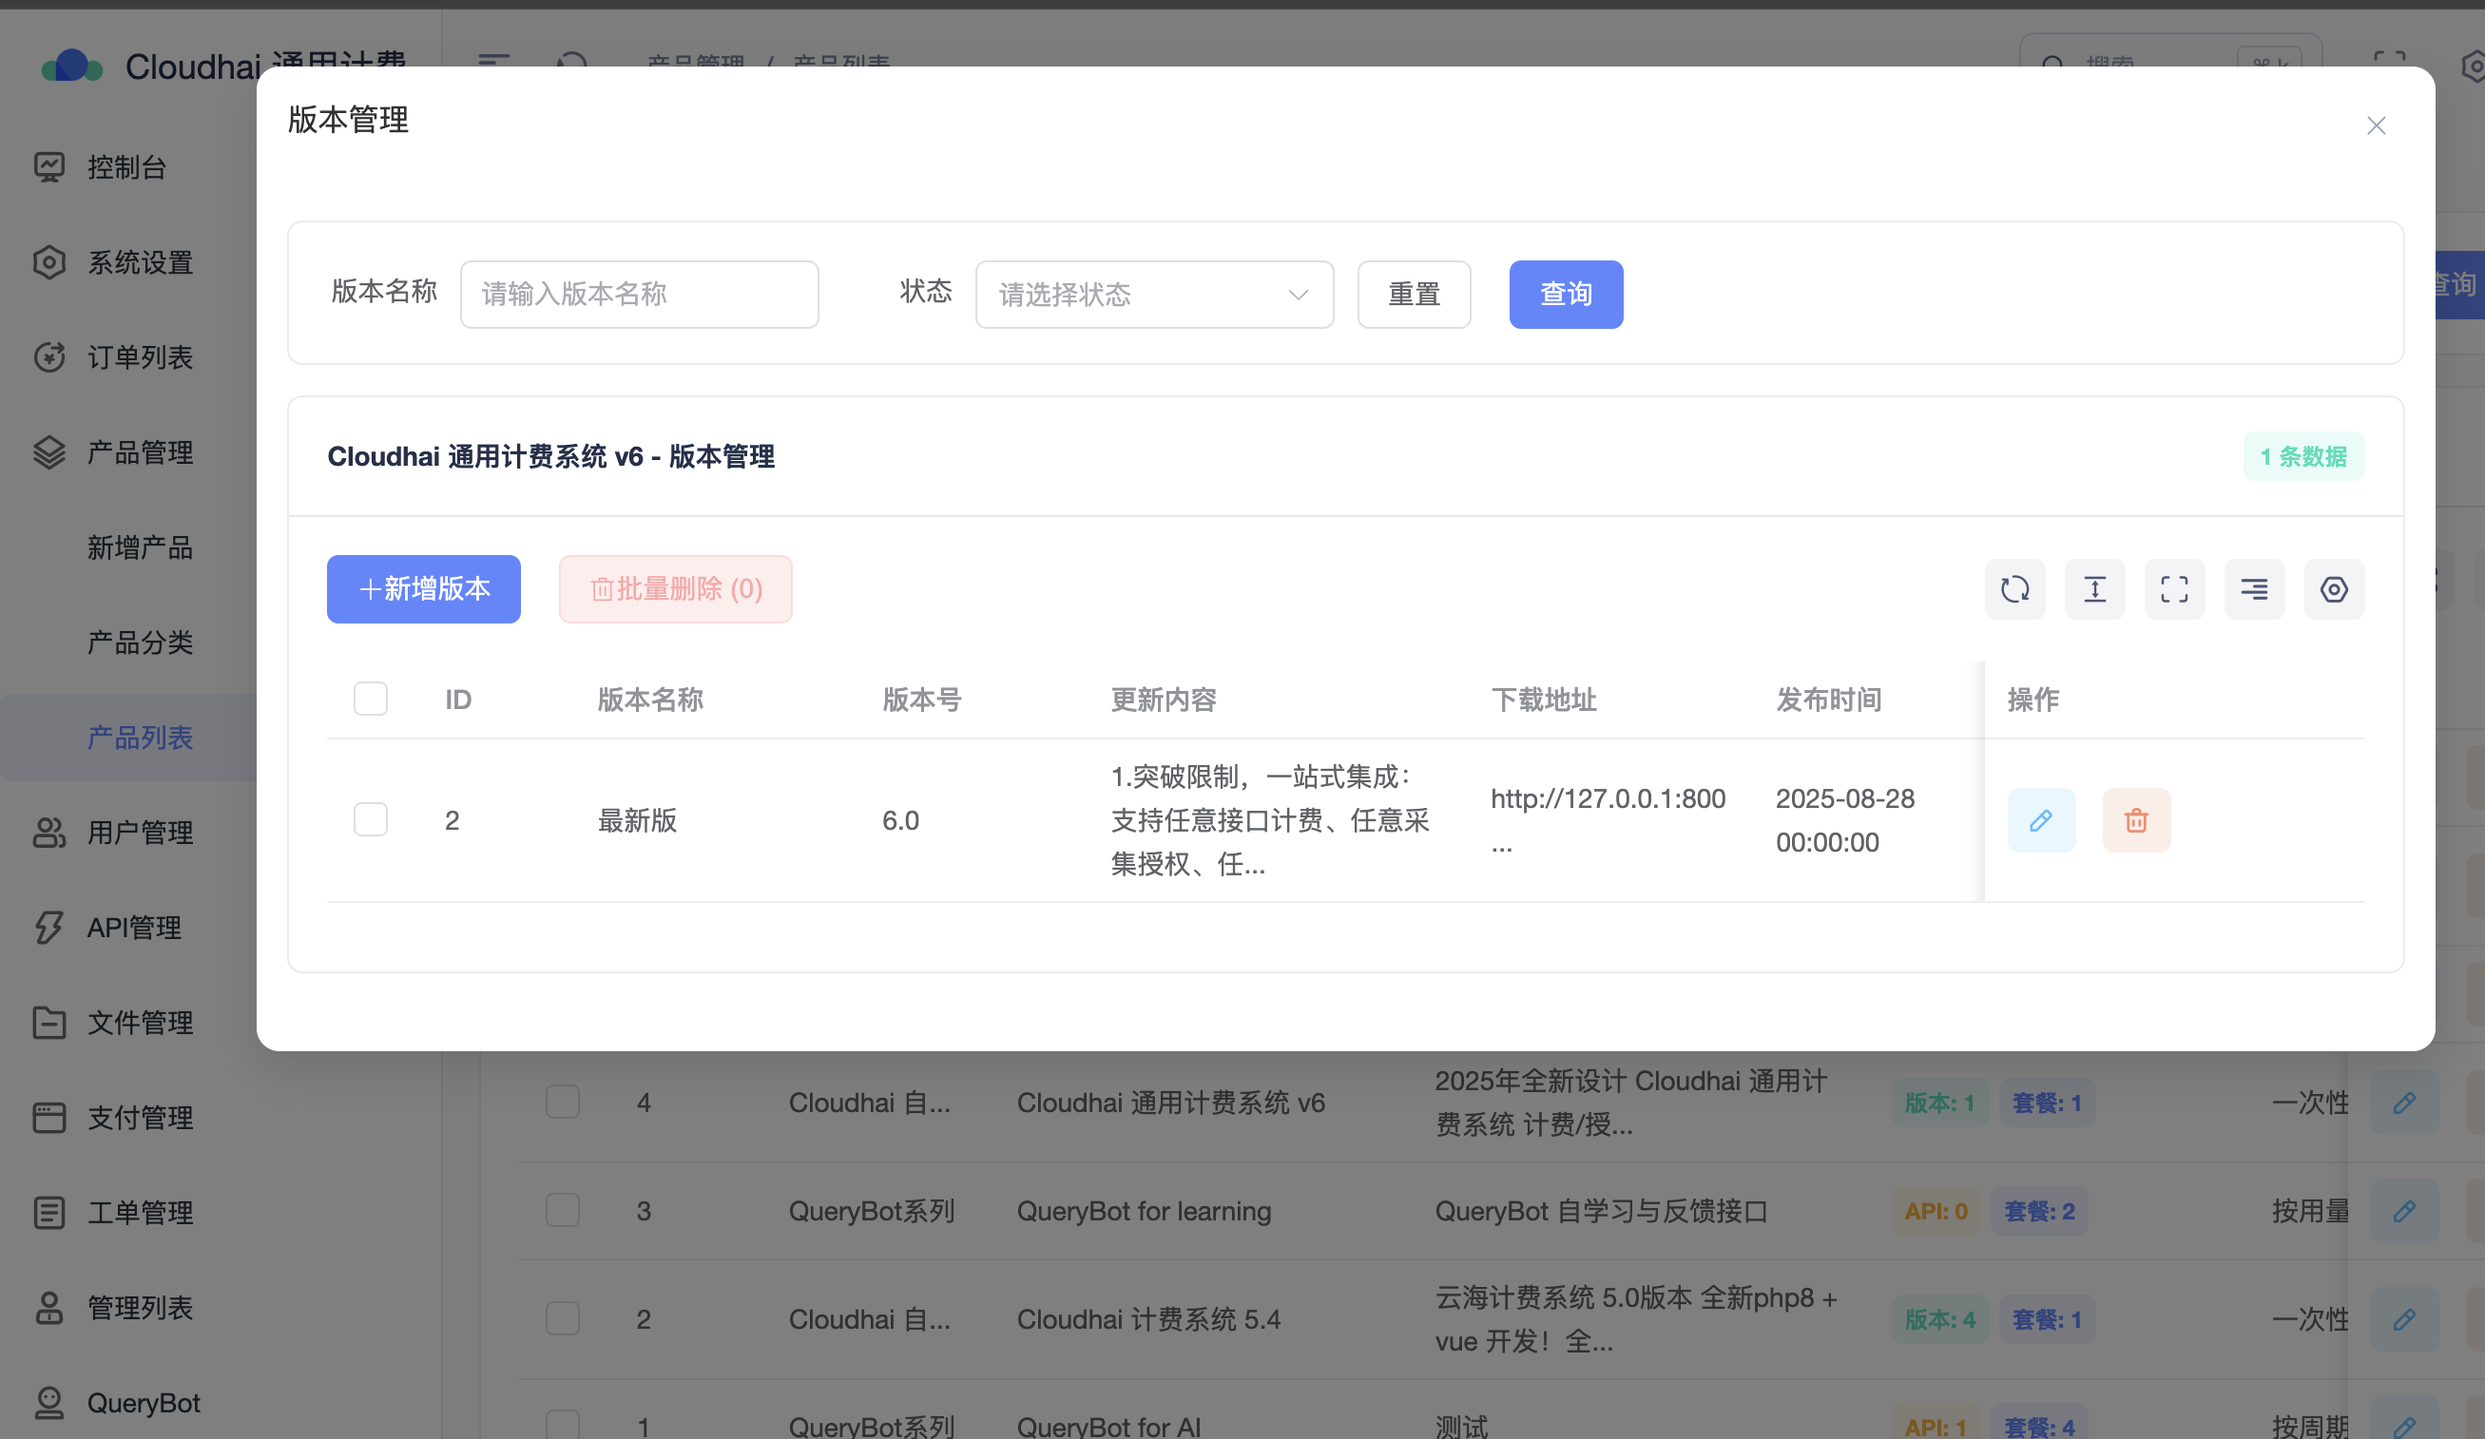Click the 查询 button in dialog
The width and height of the screenshot is (2485, 1439).
[1565, 294]
